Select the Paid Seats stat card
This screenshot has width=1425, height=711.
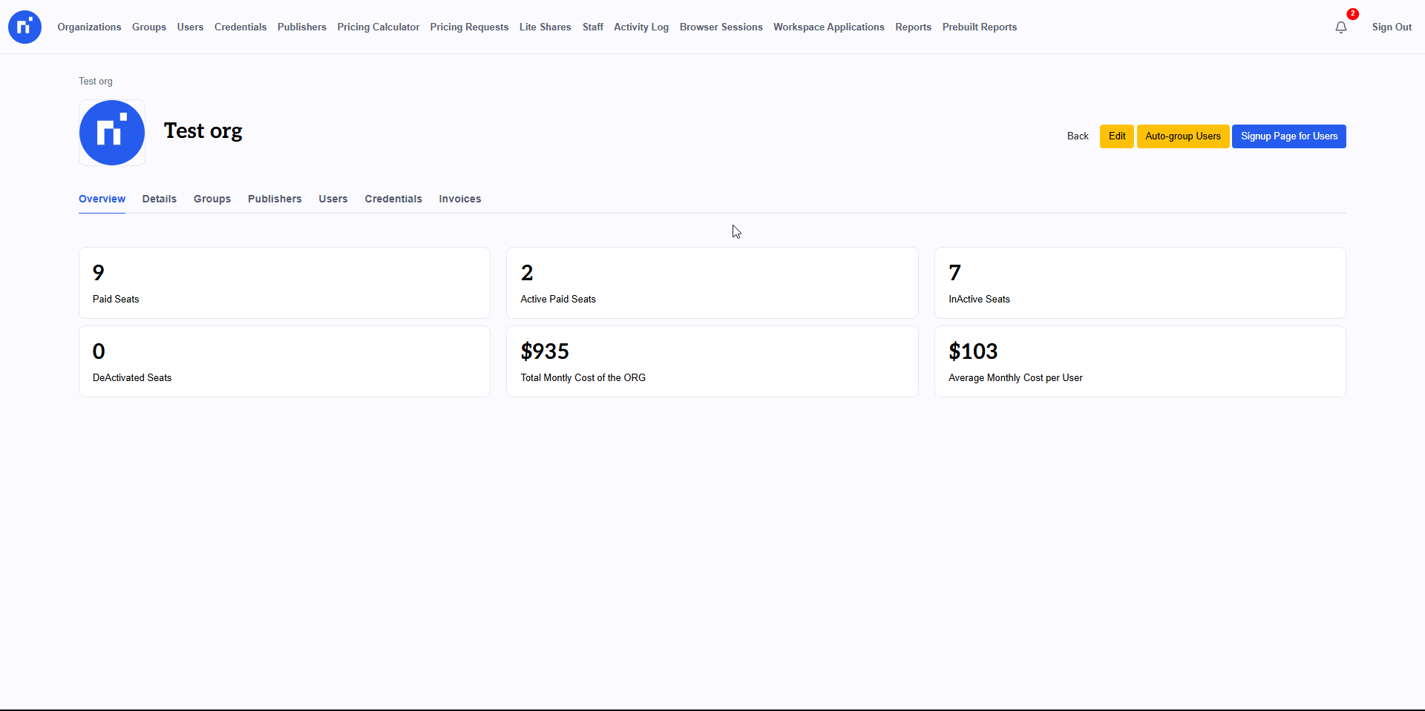pos(284,283)
